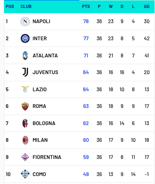Open the BOLOGNA team name link
Image resolution: width=155 pixels, height=184 pixels.
pyautogui.click(x=44, y=123)
